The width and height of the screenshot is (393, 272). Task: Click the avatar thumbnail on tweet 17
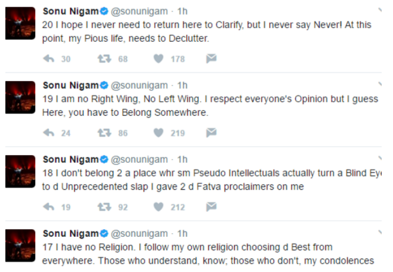coord(20,246)
